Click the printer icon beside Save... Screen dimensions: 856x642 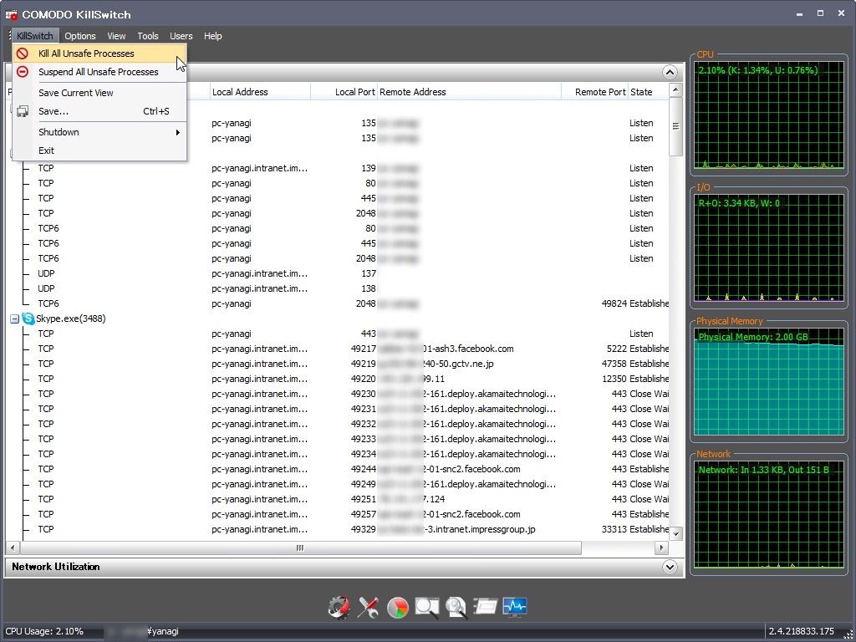coord(23,111)
